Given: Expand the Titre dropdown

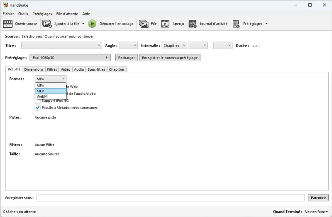Looking at the screenshot, I should 61,46.
